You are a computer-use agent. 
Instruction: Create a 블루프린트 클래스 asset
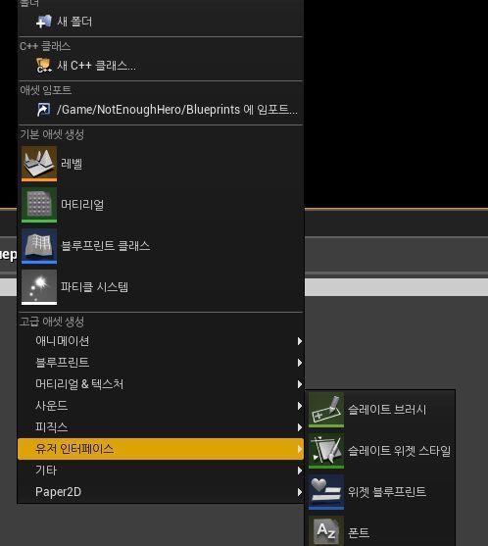click(161, 246)
